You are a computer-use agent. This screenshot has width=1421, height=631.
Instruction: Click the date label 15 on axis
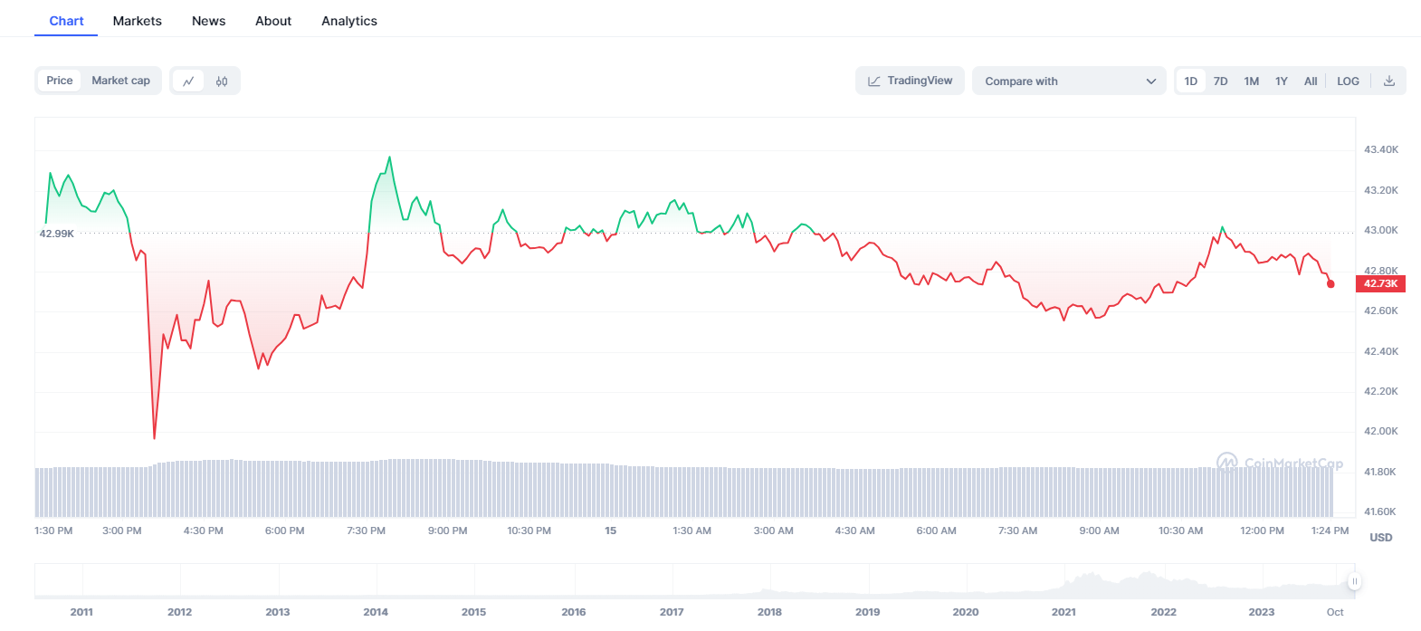click(x=611, y=531)
